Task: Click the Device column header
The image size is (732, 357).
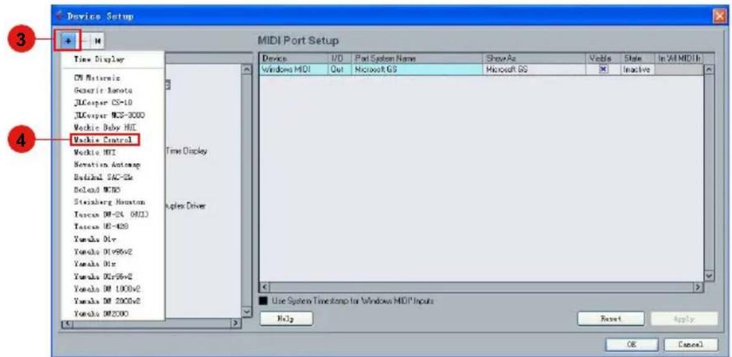Action: coord(293,59)
